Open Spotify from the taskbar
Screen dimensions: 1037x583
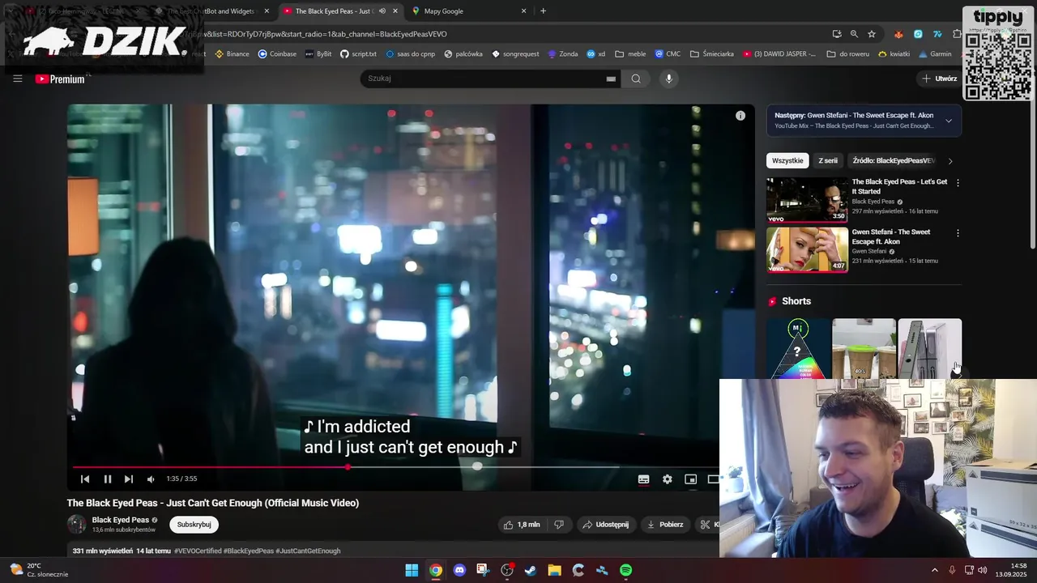click(x=625, y=570)
